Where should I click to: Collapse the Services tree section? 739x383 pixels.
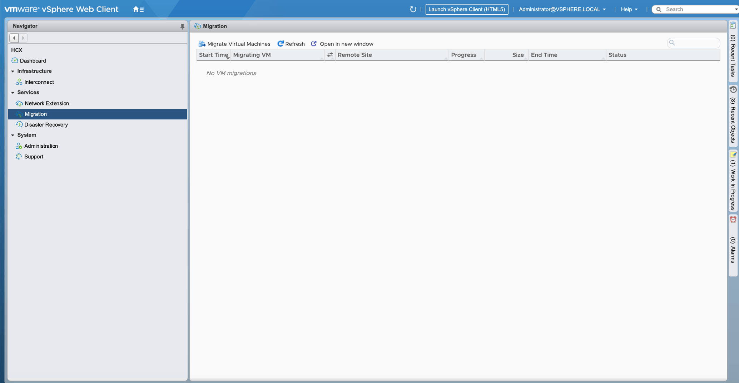13,93
